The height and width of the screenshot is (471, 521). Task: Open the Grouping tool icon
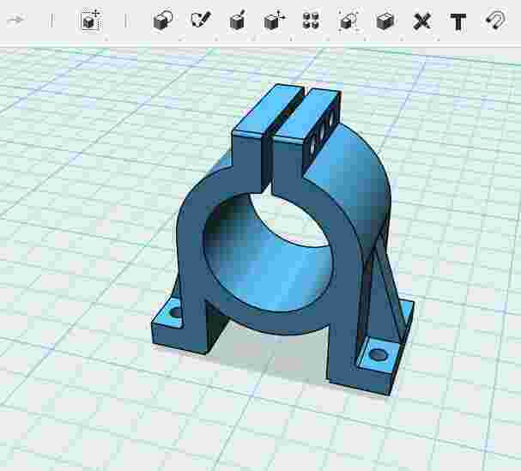coord(348,21)
